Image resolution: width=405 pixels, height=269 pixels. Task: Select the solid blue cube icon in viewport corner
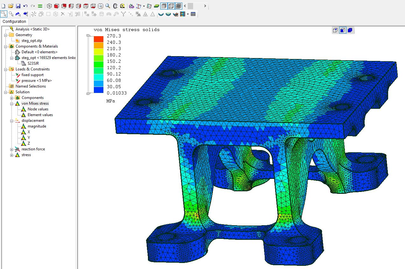point(350,30)
